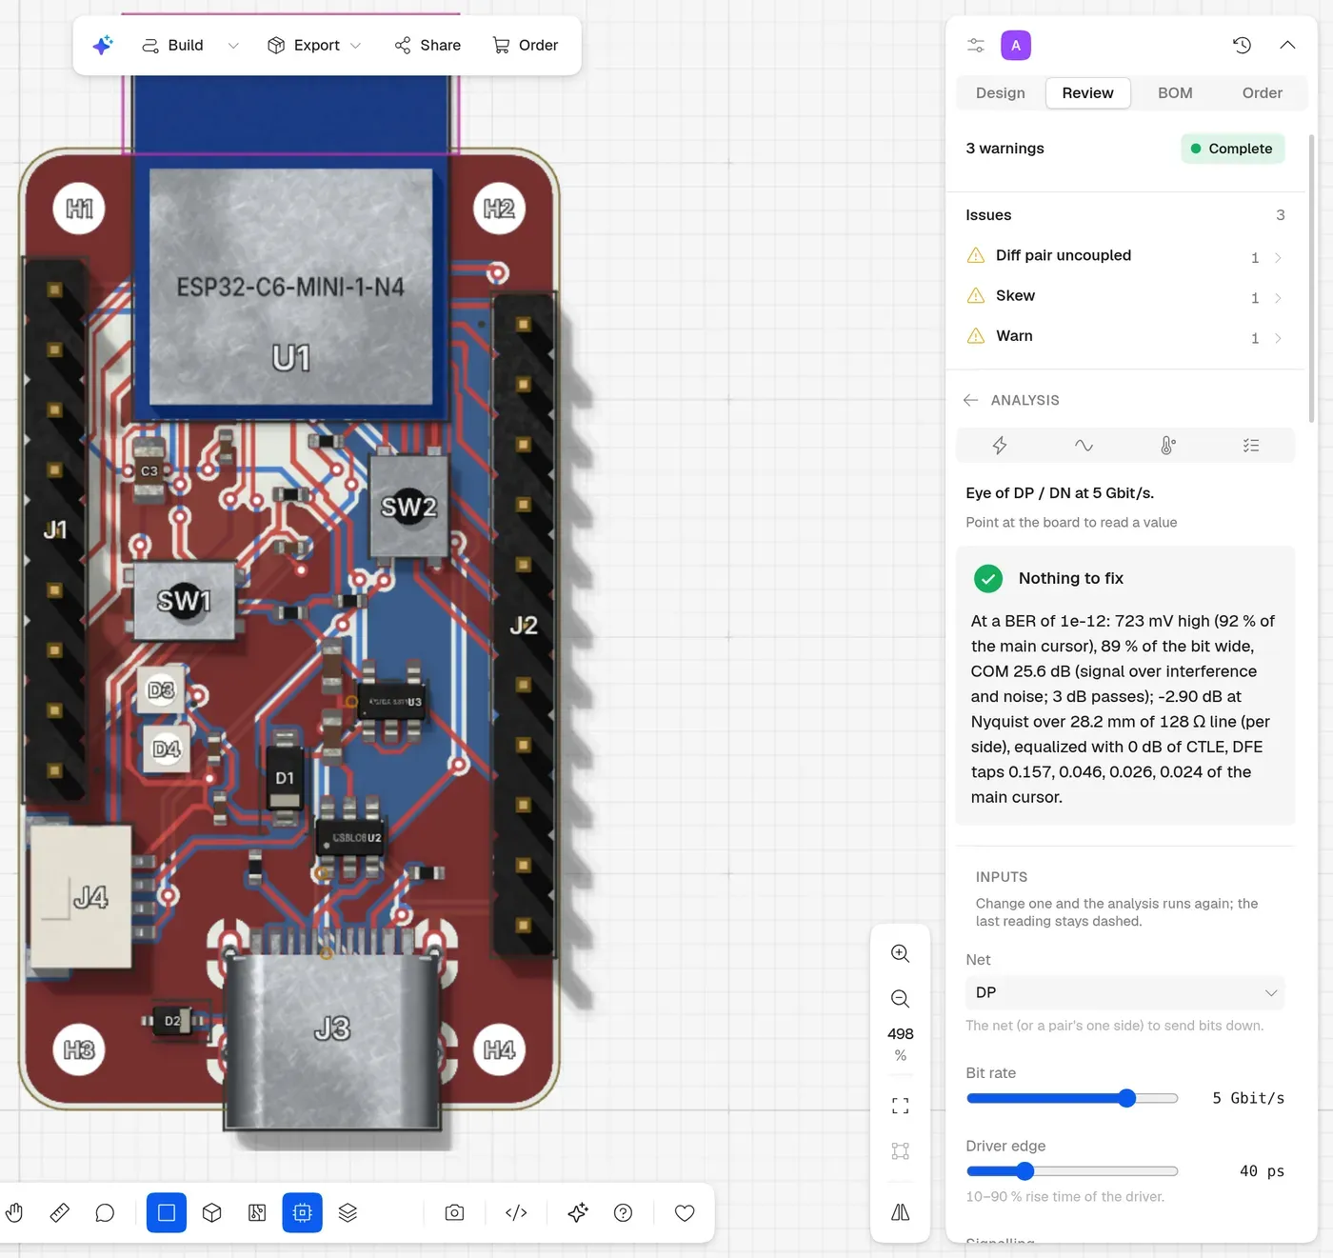Switch to the Order tab in side panel

1263,92
